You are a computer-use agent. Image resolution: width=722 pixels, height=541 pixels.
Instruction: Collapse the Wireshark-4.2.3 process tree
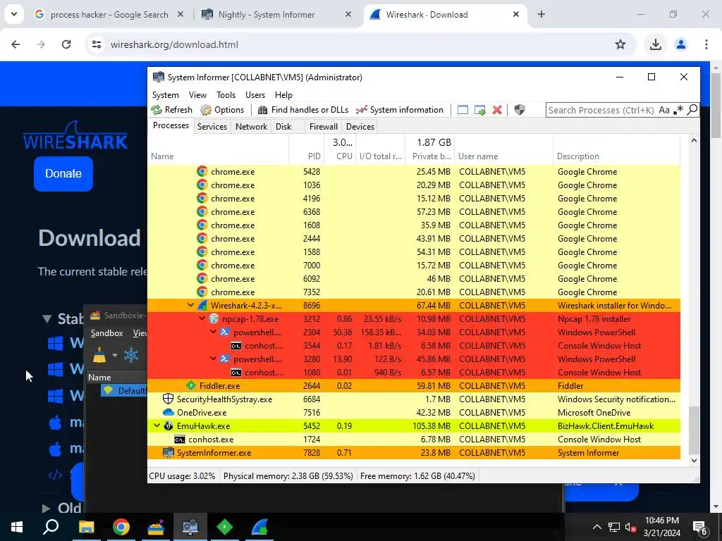point(190,306)
